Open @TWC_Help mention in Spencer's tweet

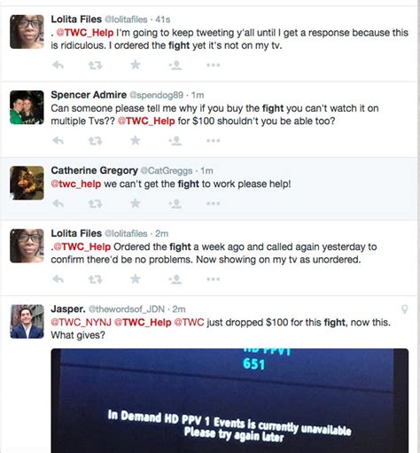coord(146,121)
